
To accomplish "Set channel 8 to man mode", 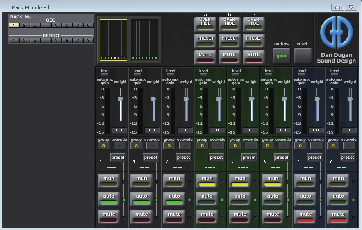I will pos(338,181).
